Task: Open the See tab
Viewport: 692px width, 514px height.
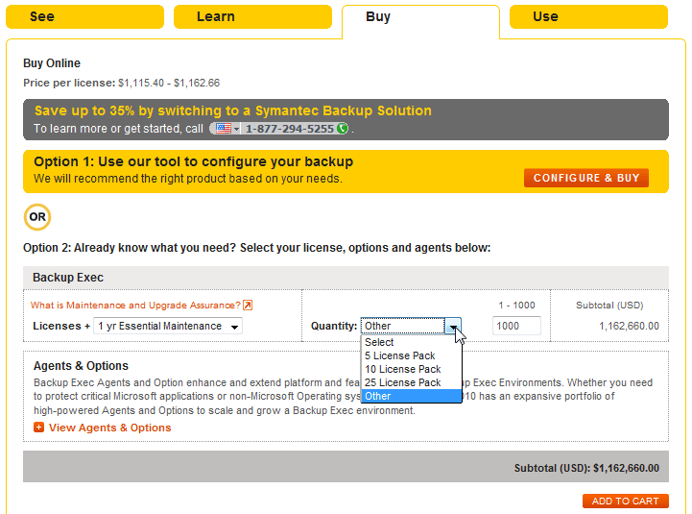Action: tap(84, 16)
